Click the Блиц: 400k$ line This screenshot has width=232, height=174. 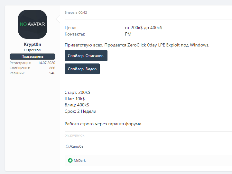click(x=77, y=105)
